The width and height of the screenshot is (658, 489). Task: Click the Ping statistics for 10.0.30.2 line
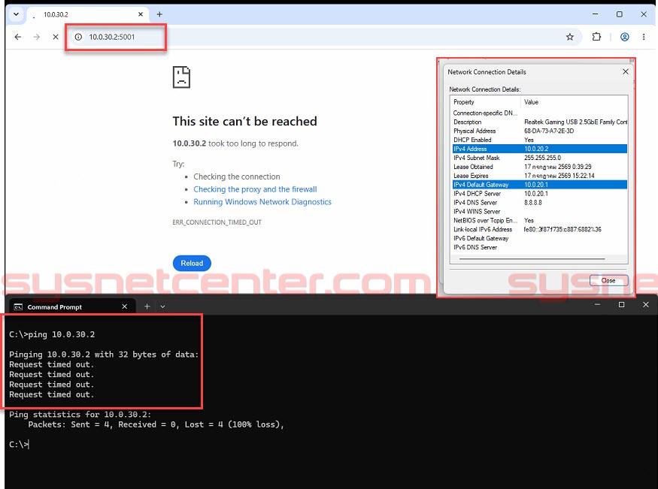click(80, 415)
